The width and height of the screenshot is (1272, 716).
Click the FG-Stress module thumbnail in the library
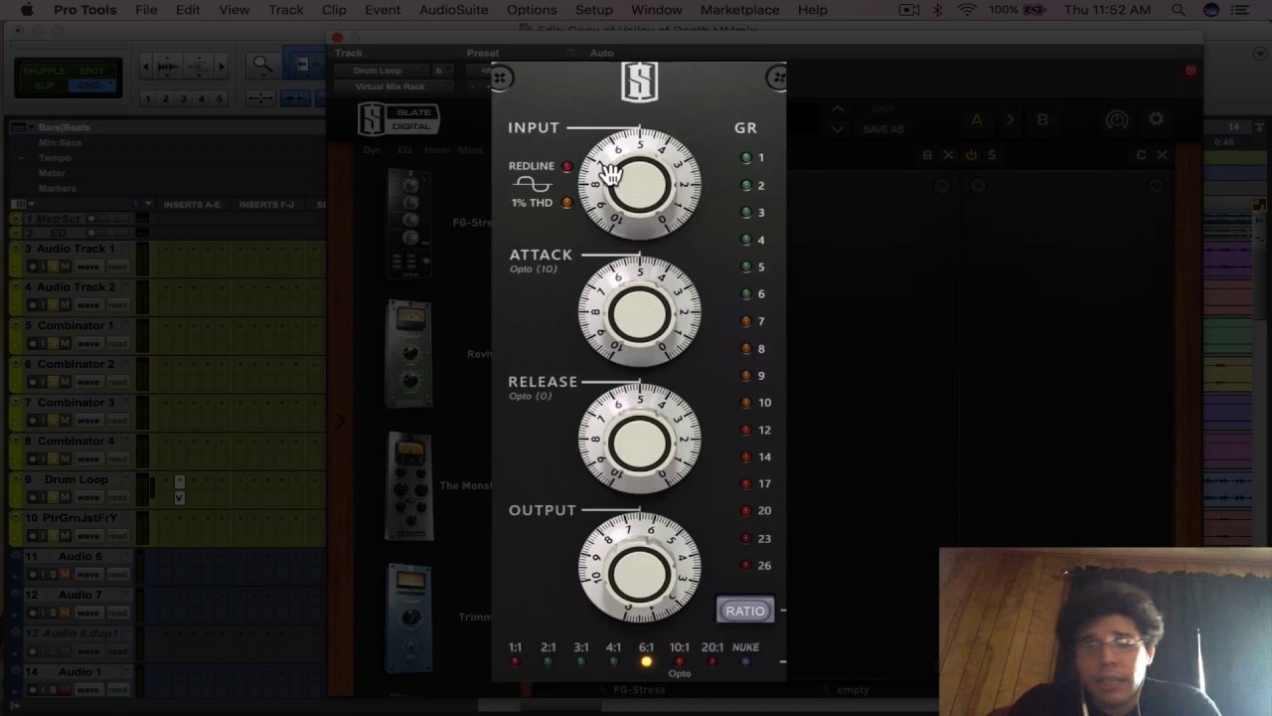409,223
